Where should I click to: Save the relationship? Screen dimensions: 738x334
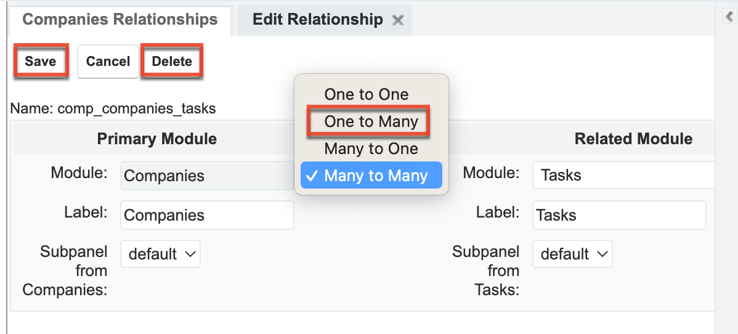coord(41,61)
